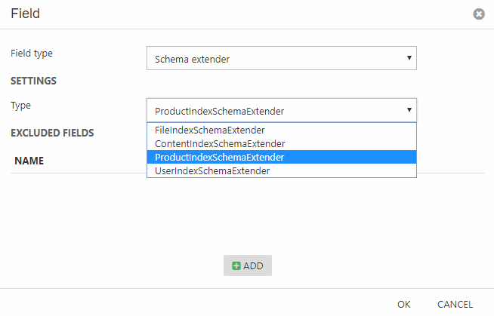This screenshot has height=316, width=494.
Task: Confirm with the OK button
Action: pos(404,304)
